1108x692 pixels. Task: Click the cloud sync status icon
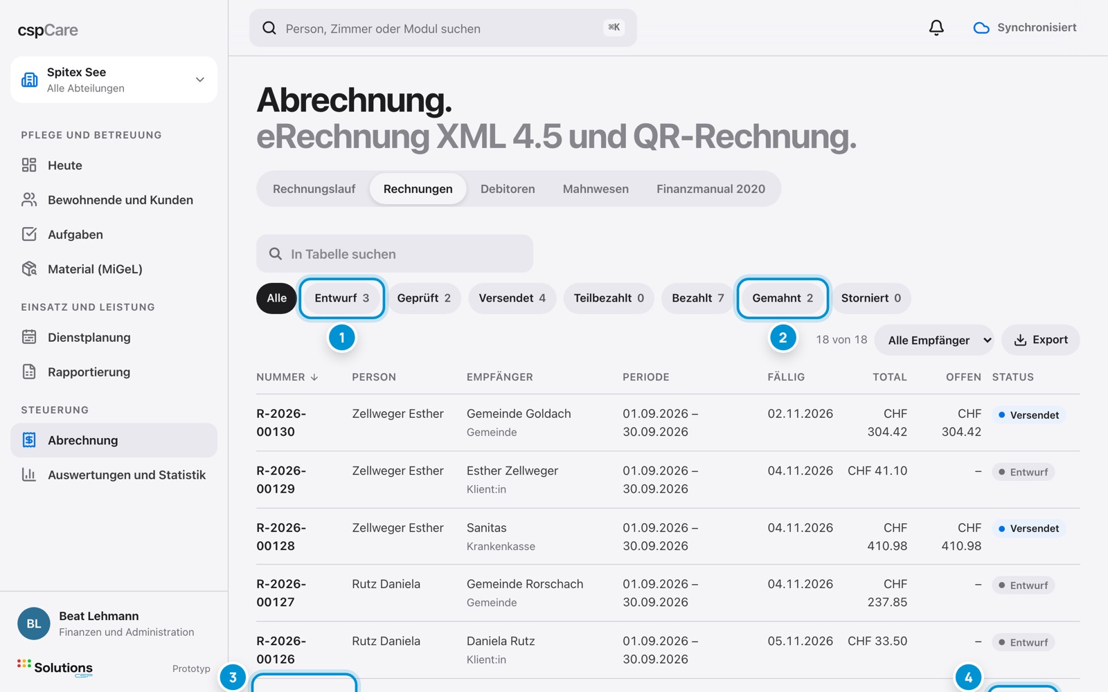981,28
